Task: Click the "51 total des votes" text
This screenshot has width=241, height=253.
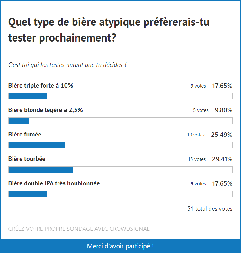Action: 210,209
